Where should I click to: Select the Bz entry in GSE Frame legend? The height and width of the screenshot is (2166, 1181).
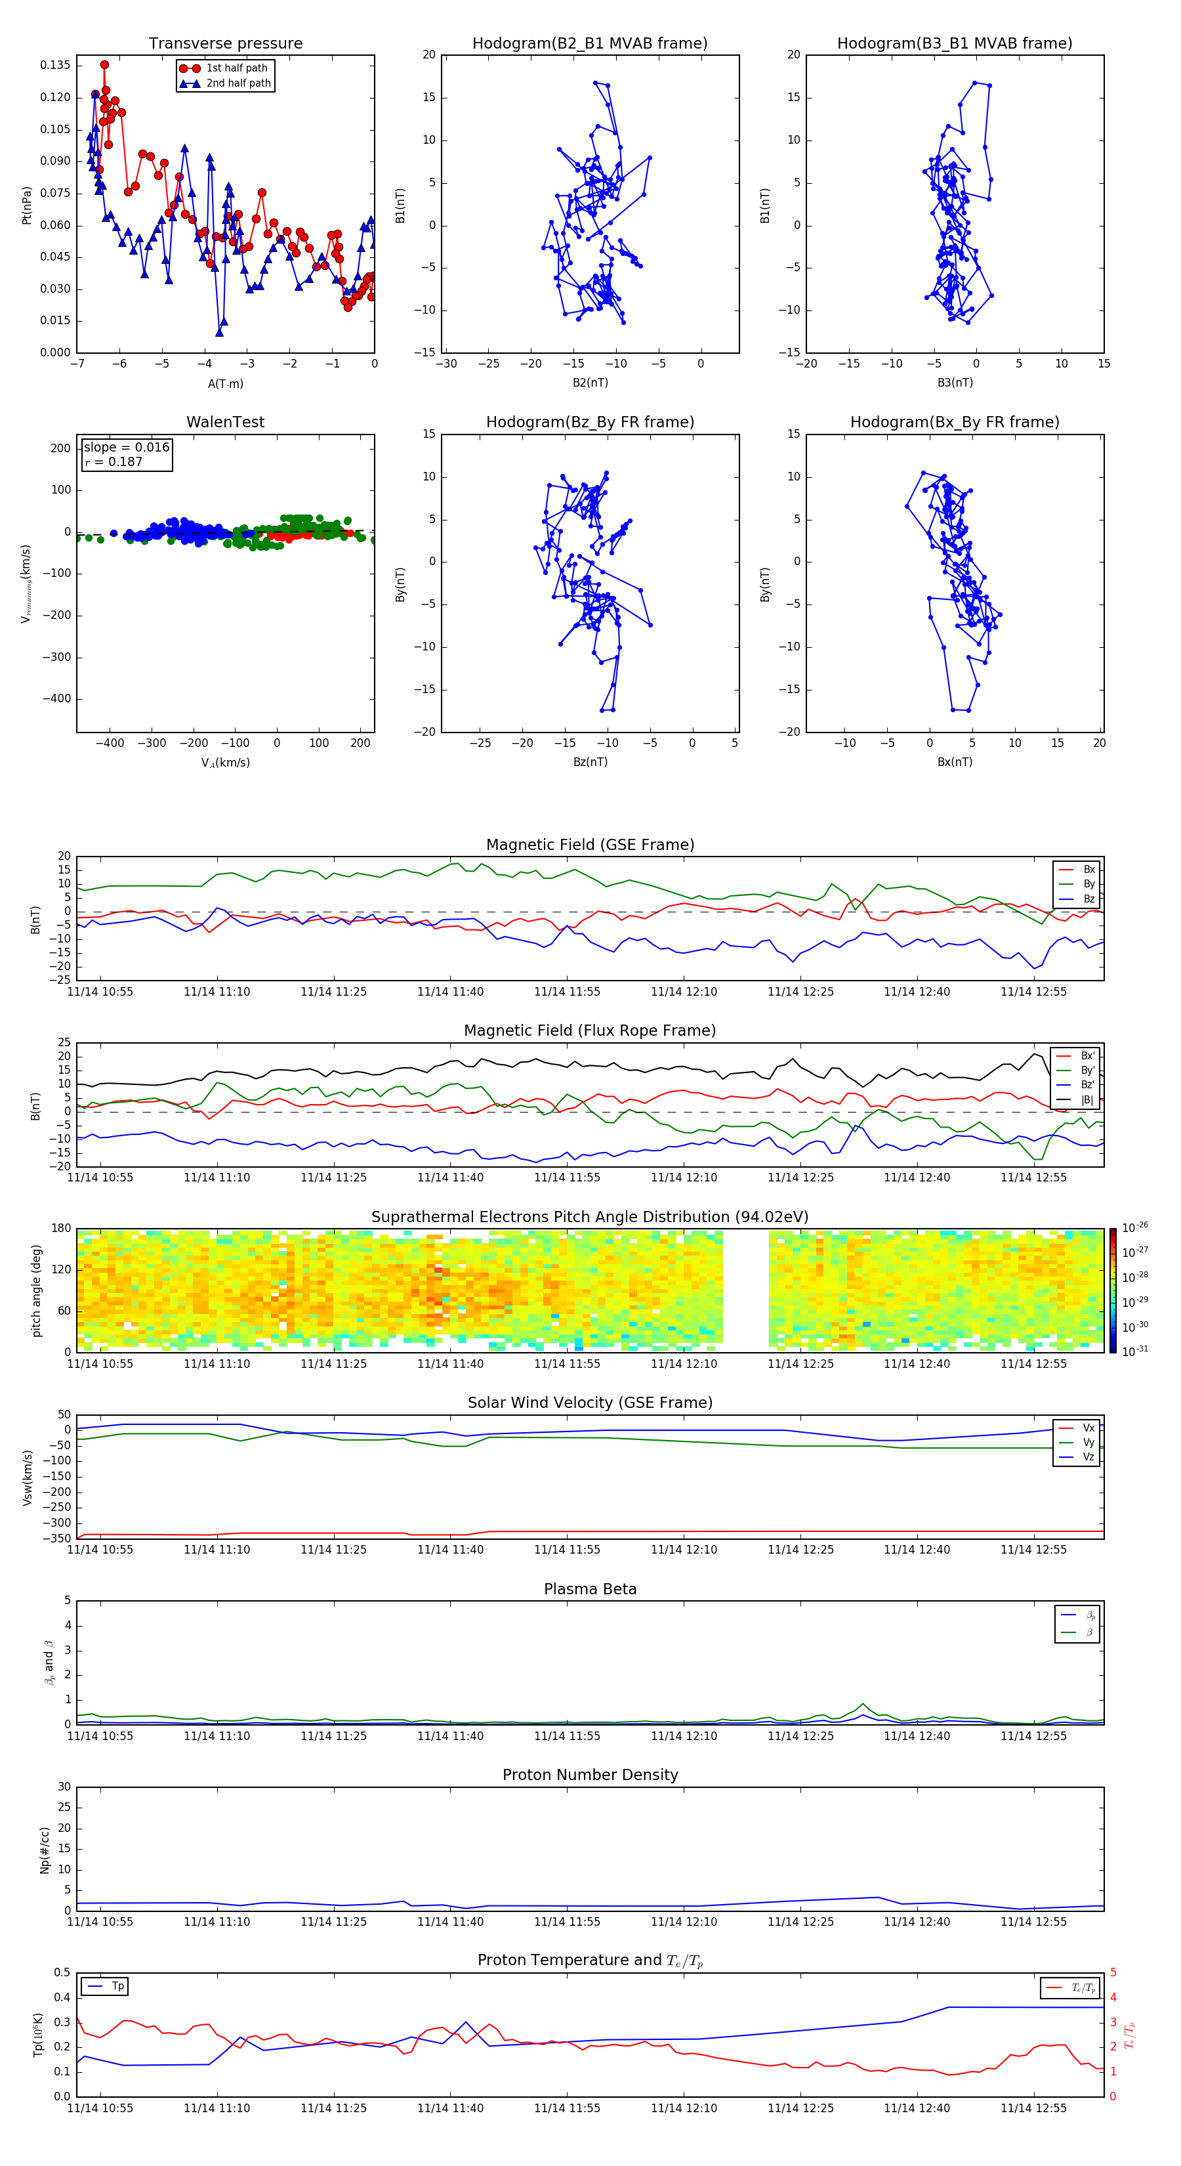click(x=1077, y=899)
